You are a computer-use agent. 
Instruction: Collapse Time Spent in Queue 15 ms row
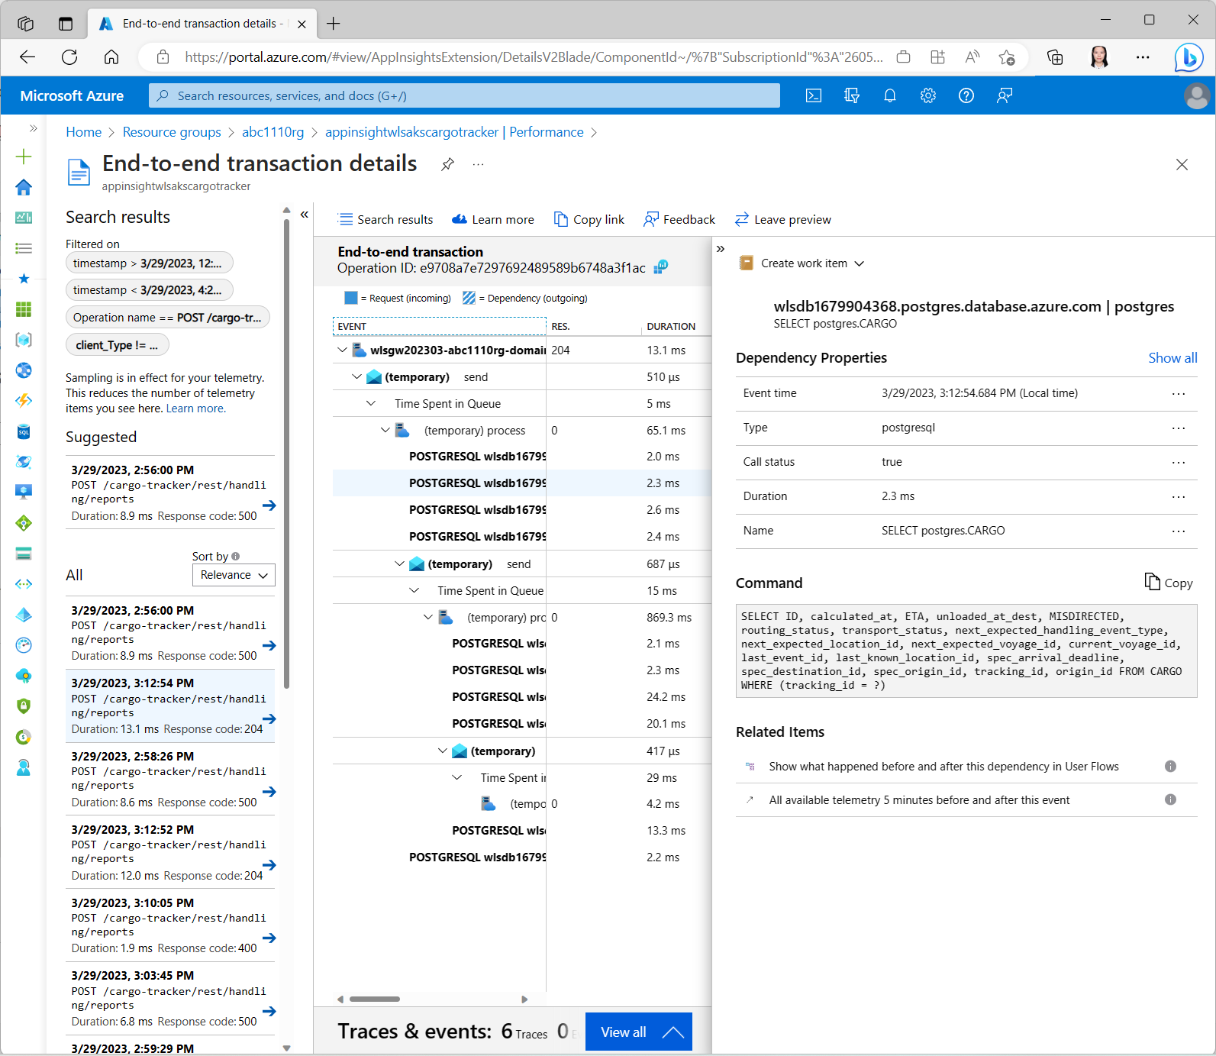(x=414, y=590)
